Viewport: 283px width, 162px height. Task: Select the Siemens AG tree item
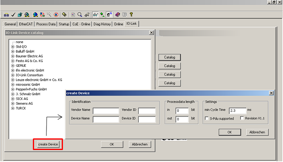pyautogui.click(x=24, y=104)
